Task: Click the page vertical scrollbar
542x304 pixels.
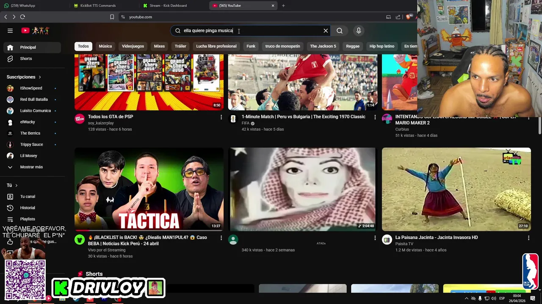Action: (539, 127)
